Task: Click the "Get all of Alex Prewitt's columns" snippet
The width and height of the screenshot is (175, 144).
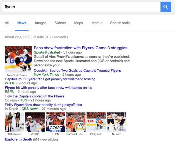Action: (82, 61)
